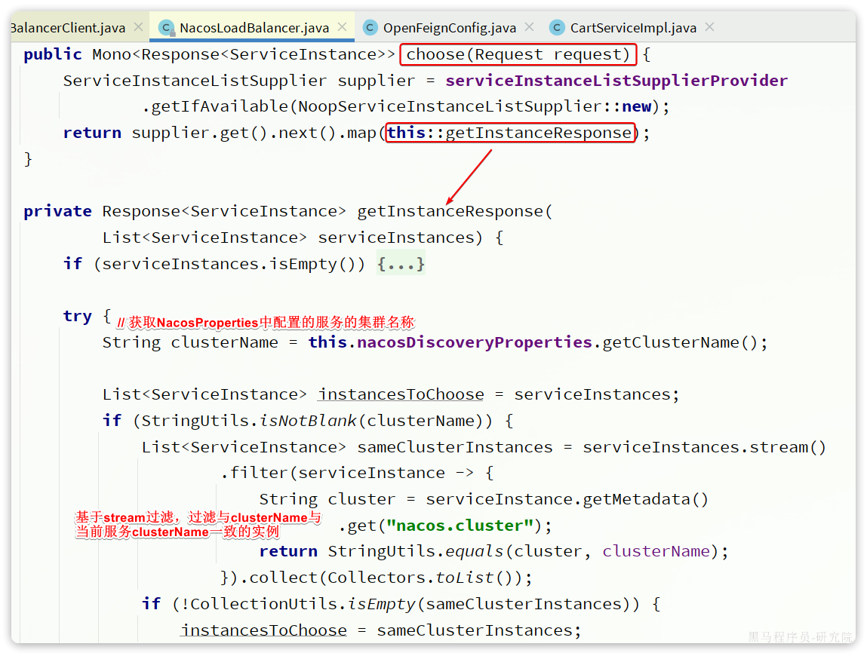Expand the folded code block after isEmpty check

[x=401, y=263]
